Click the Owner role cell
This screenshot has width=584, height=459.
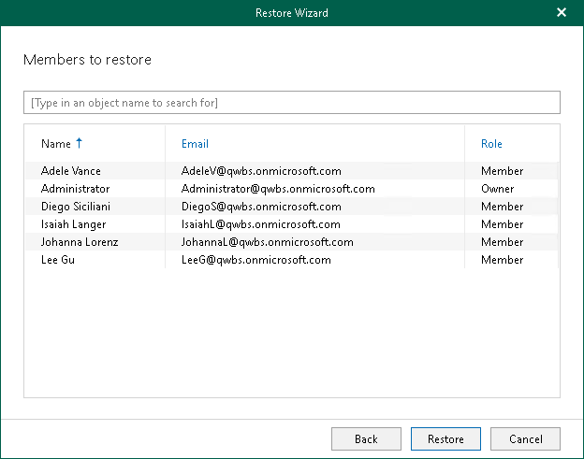click(x=497, y=189)
